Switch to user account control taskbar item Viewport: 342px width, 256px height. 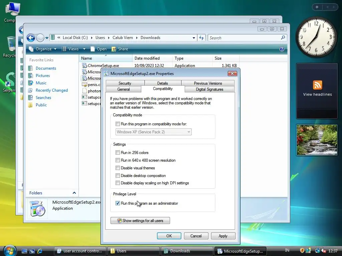[80, 251]
